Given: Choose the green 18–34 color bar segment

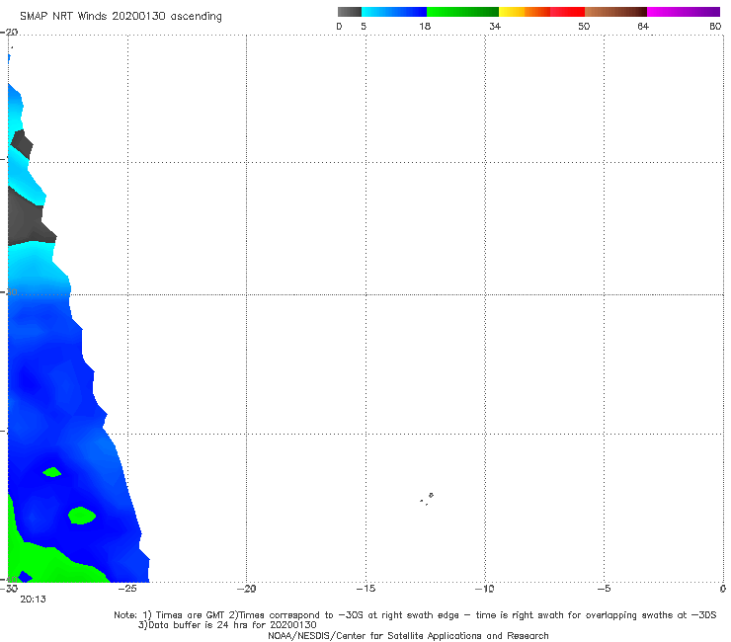Looking at the screenshot, I should click(462, 12).
